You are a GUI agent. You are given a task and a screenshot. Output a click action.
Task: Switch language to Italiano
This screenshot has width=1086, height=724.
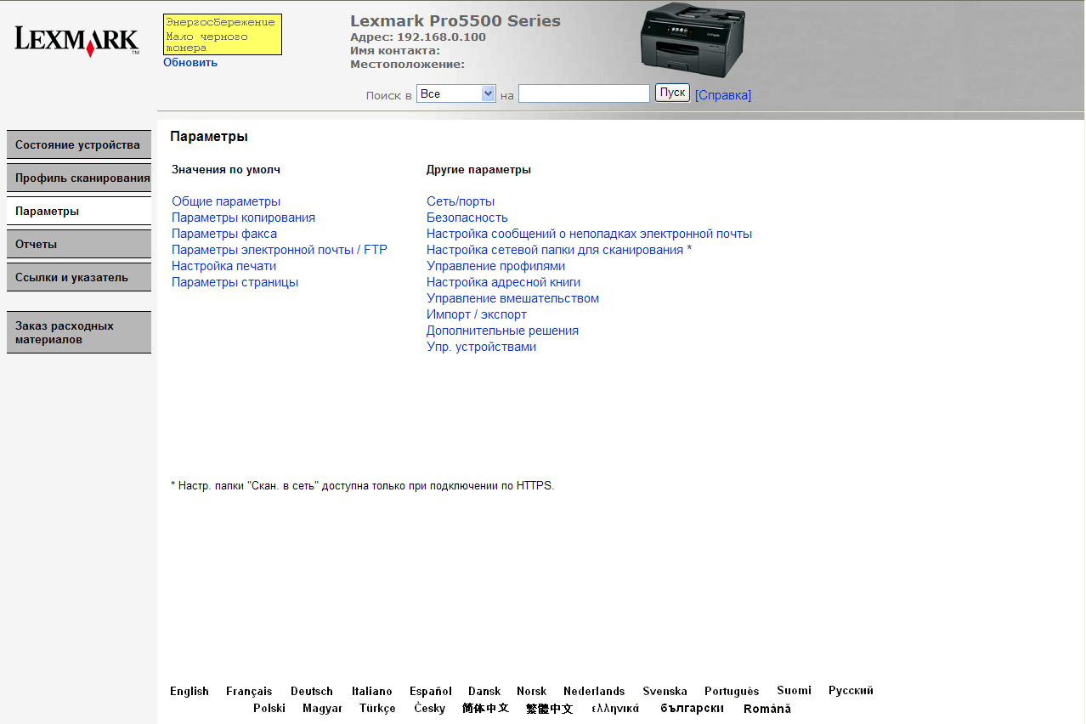(372, 691)
